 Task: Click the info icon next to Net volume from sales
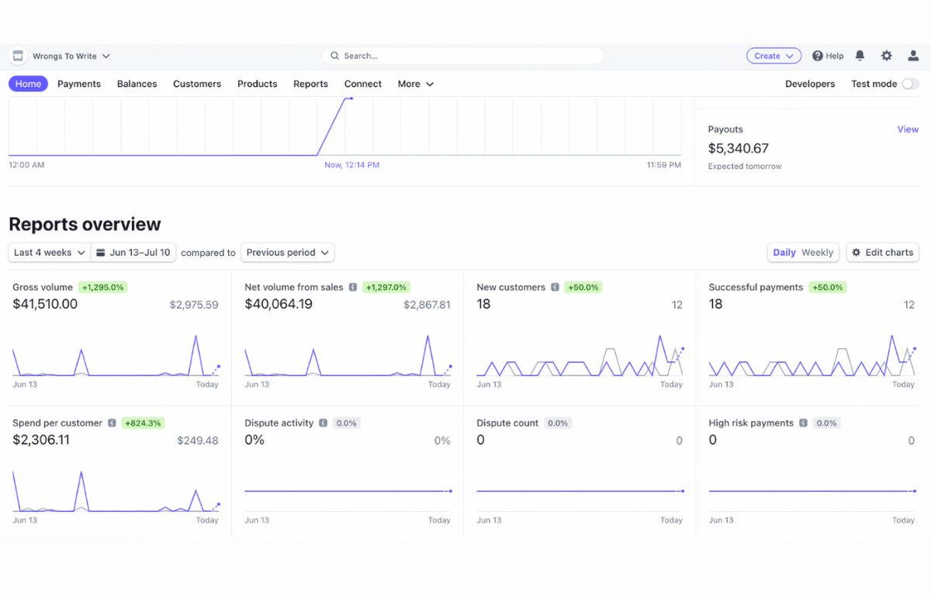click(353, 287)
